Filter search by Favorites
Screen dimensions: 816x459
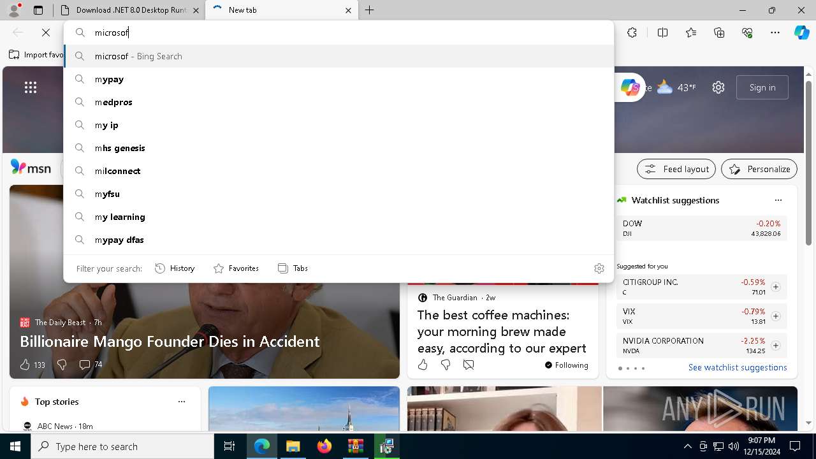(x=236, y=268)
